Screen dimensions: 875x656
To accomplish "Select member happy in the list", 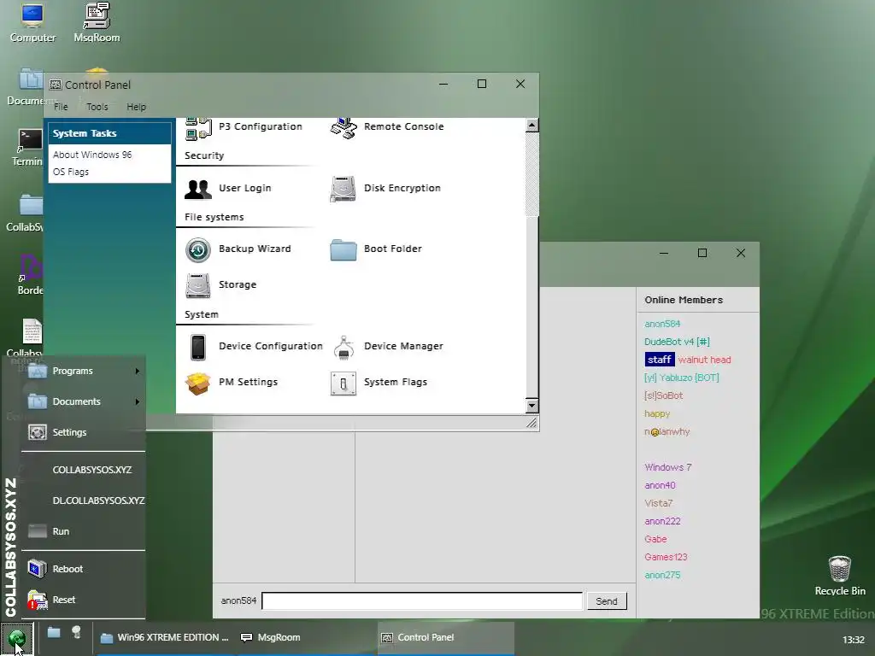I will 657,414.
